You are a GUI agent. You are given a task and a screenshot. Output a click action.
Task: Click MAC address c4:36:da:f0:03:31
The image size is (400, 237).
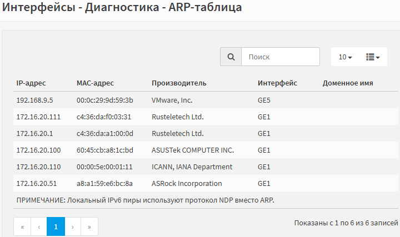104,117
